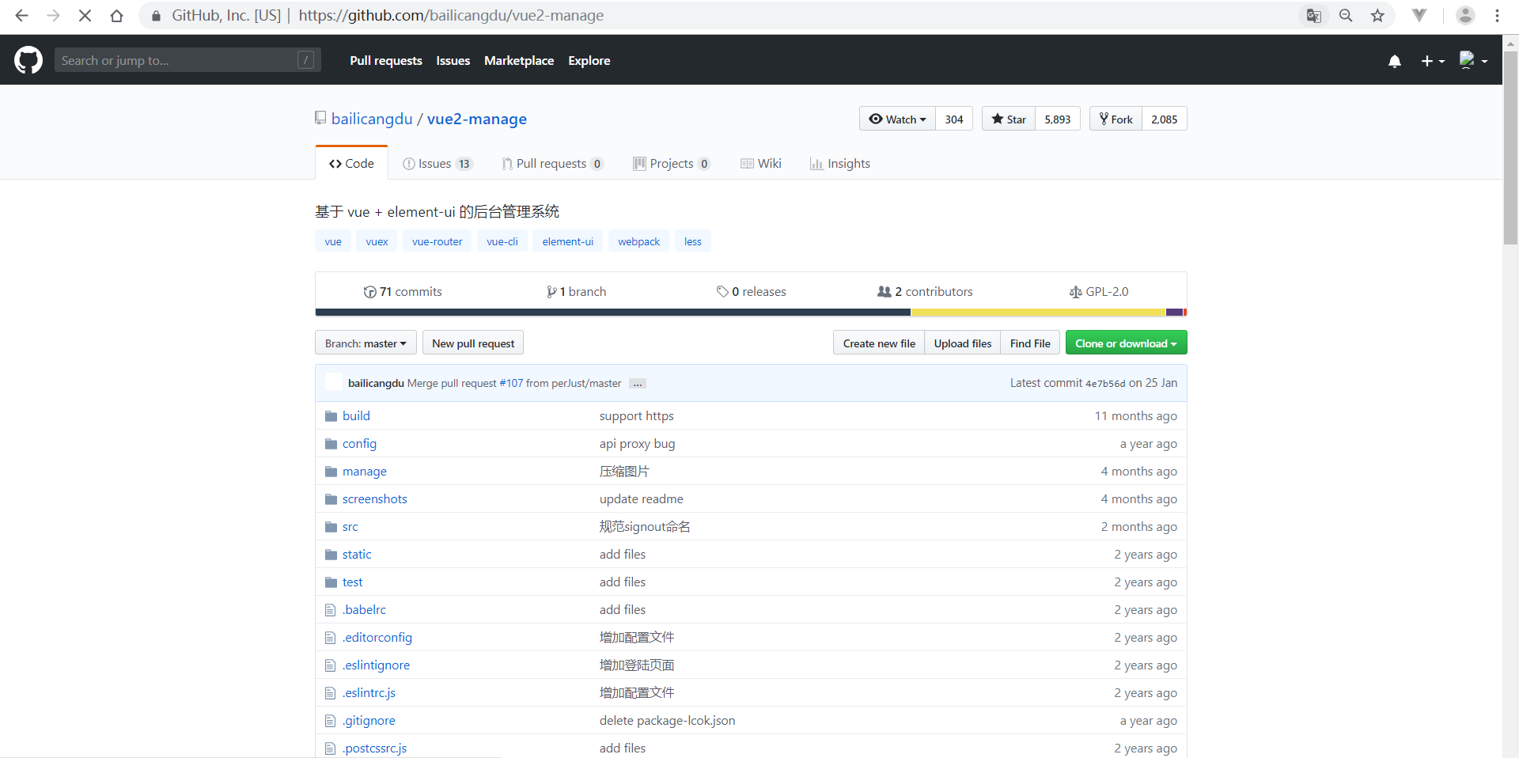
Task: Bookmark page with the star icon
Action: [x=1377, y=16]
